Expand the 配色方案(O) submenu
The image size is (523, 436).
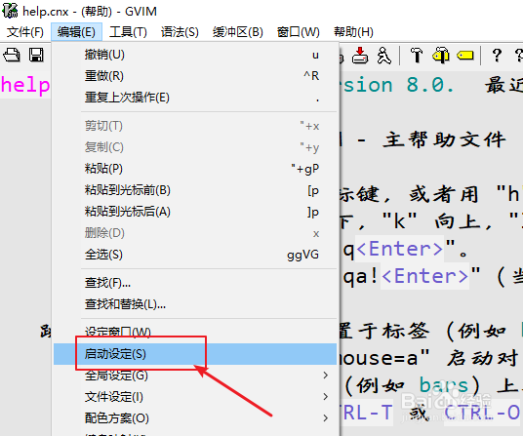pos(195,418)
